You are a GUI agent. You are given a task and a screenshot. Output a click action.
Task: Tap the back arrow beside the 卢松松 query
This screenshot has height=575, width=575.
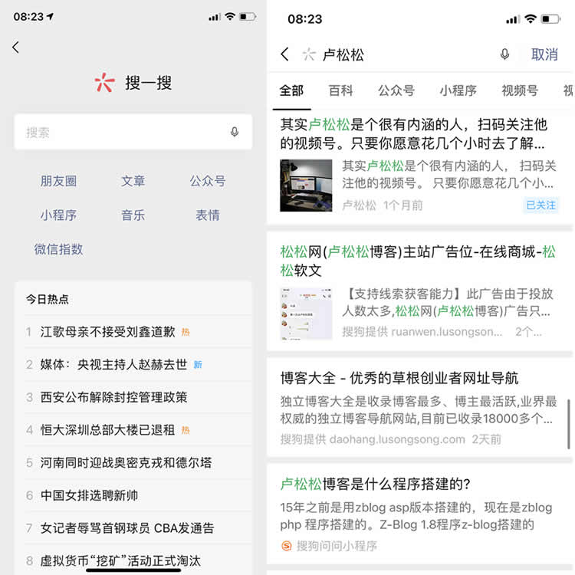[x=285, y=54]
